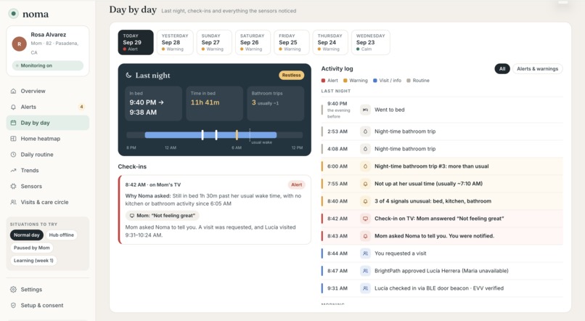The height and width of the screenshot is (321, 585).
Task: Click the moon icon beside Last night
Action: (x=128, y=76)
